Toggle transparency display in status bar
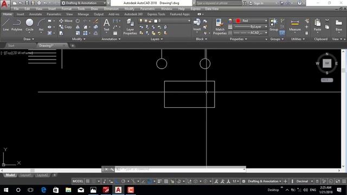This screenshot has width=347, height=195. [166, 181]
